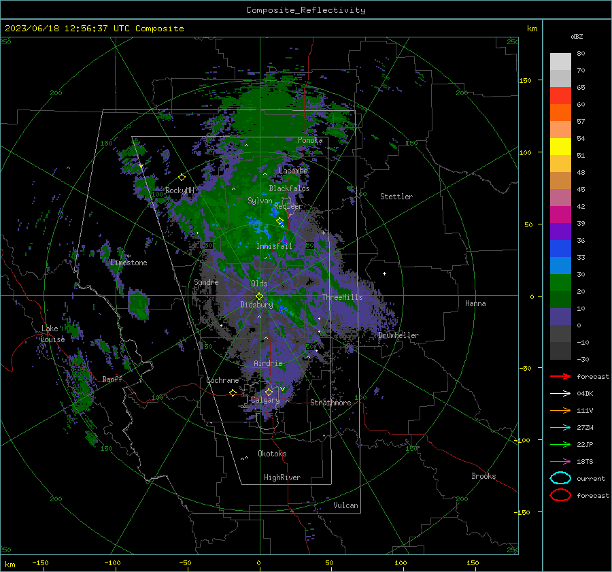Click the yellow diamond marker above Calgary label
Viewport: 612px width, 572px height.
tap(269, 392)
